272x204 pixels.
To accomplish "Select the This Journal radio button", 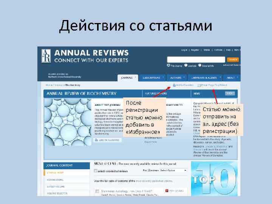I will pos(168,65).
